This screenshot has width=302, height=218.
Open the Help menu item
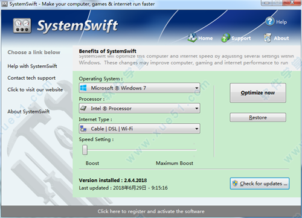click(x=281, y=22)
